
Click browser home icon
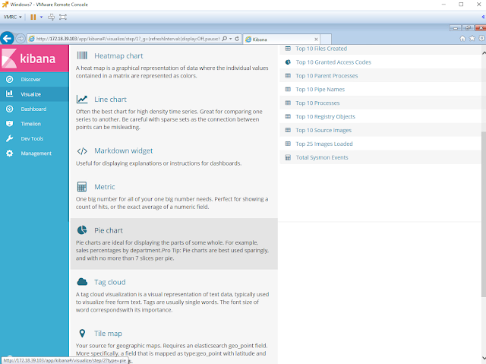pos(462,38)
